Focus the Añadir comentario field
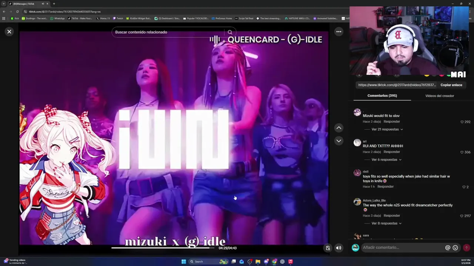 tap(403, 248)
